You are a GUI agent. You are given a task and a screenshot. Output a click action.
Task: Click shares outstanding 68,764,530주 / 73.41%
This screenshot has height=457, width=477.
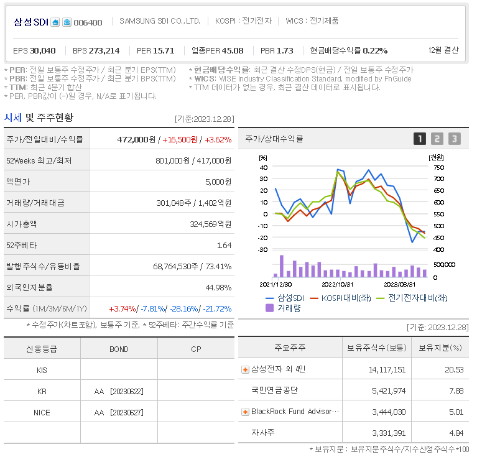click(192, 266)
